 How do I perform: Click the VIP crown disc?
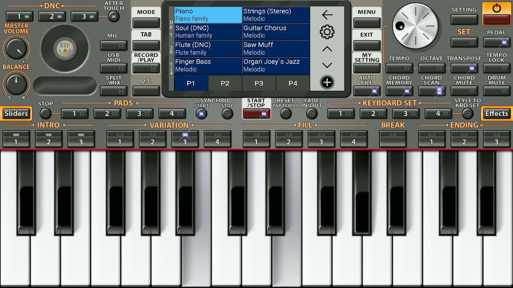[x=65, y=48]
